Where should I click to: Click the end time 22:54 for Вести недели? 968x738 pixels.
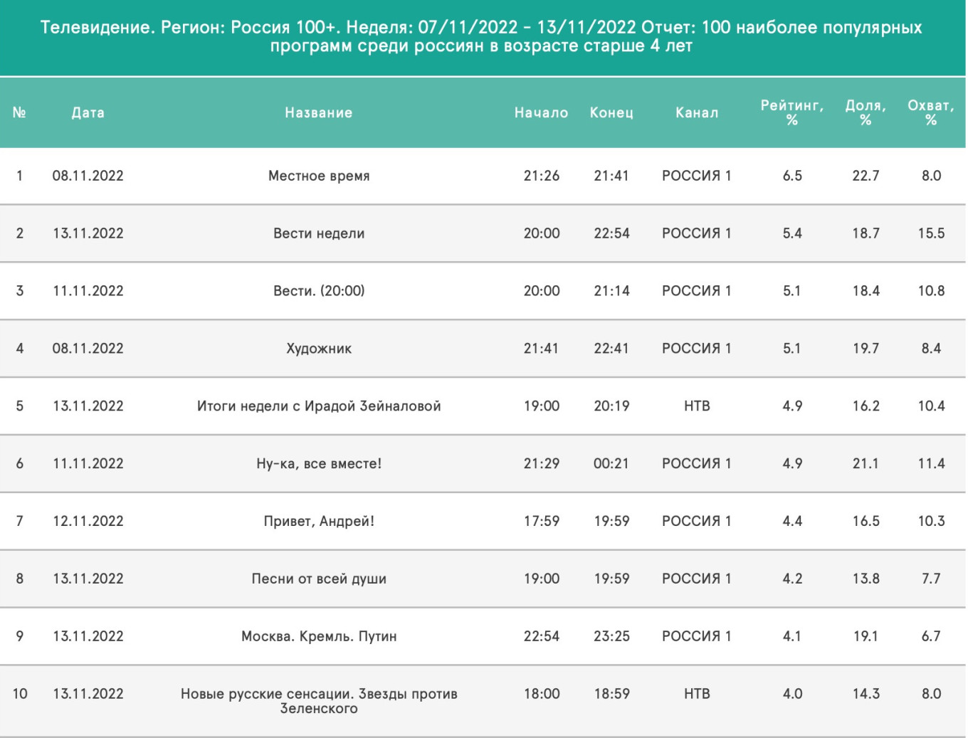[x=611, y=233]
